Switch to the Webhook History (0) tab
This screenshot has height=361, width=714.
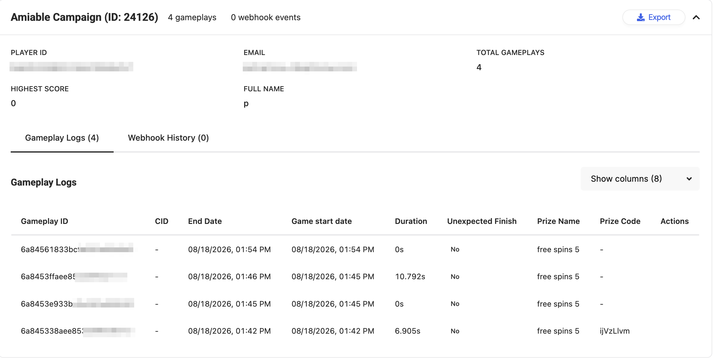pos(168,138)
